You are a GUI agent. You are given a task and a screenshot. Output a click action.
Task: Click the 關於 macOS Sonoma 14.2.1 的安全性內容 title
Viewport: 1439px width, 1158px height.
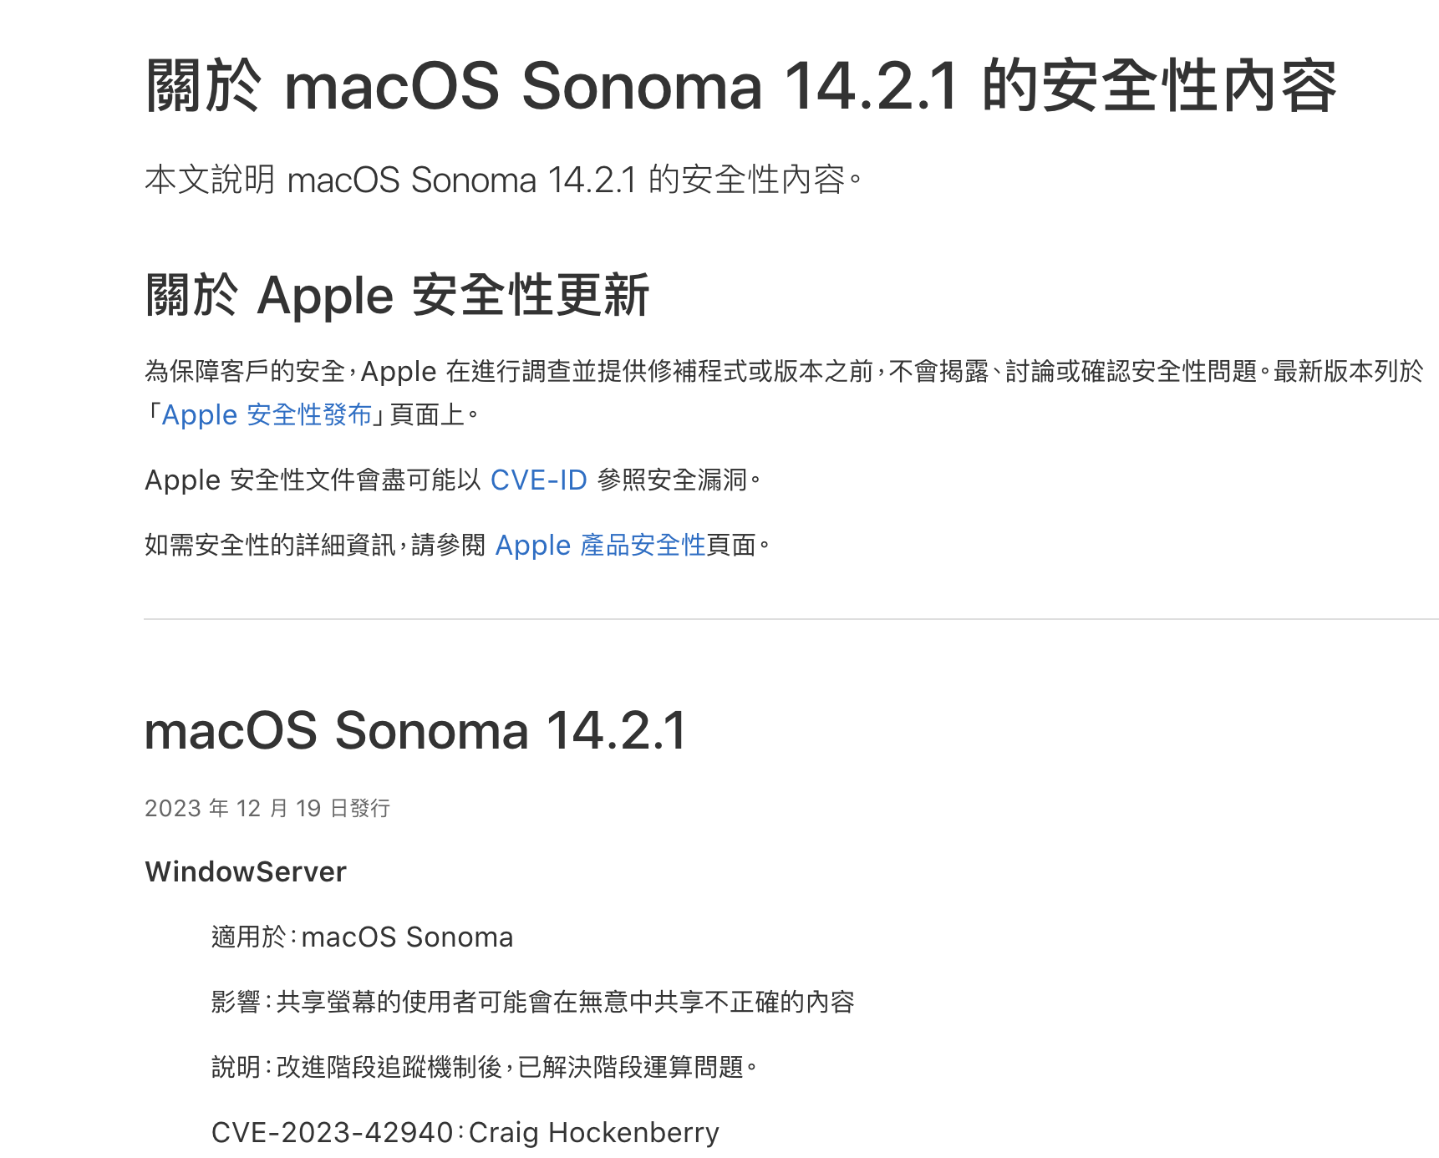point(740,86)
